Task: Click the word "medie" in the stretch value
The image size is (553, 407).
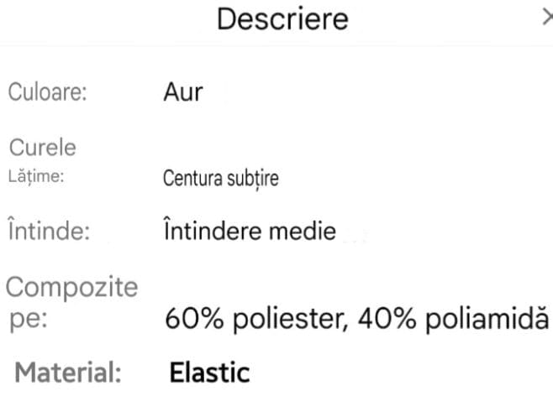Action: (306, 231)
